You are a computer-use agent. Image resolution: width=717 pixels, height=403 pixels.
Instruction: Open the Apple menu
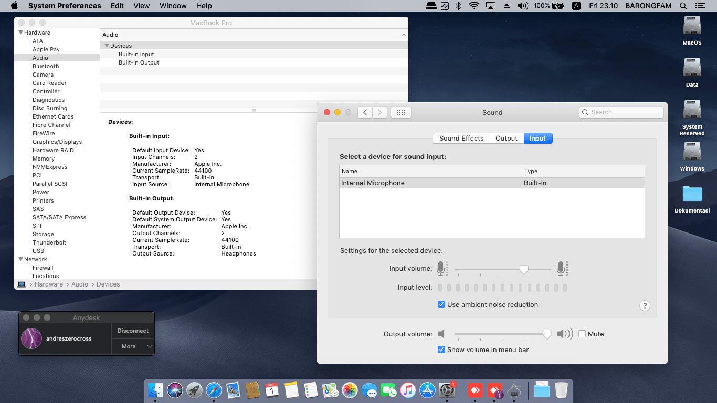click(x=14, y=6)
